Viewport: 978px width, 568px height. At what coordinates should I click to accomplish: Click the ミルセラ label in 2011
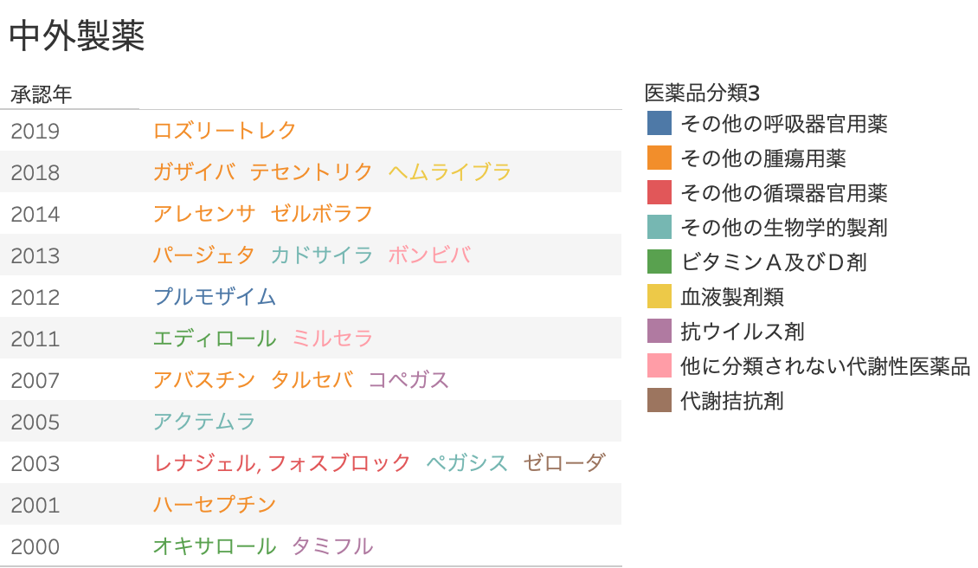point(332,339)
